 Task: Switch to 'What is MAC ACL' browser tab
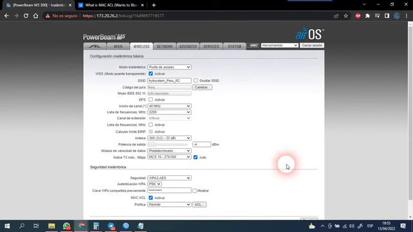point(112,5)
